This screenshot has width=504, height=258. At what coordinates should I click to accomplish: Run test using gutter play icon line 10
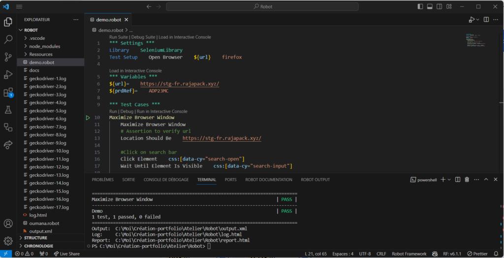[x=88, y=118]
